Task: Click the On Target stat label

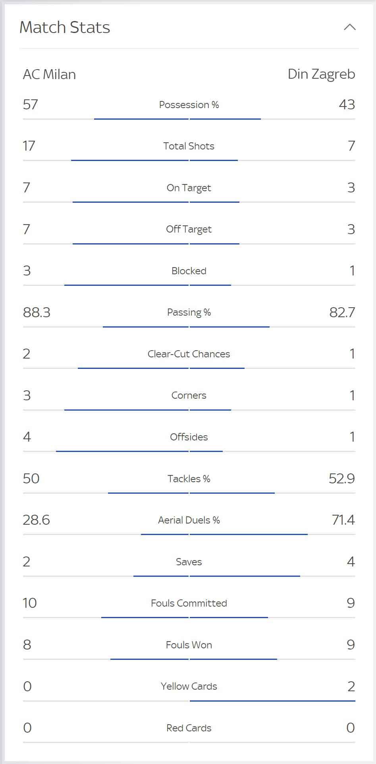Action: [189, 188]
